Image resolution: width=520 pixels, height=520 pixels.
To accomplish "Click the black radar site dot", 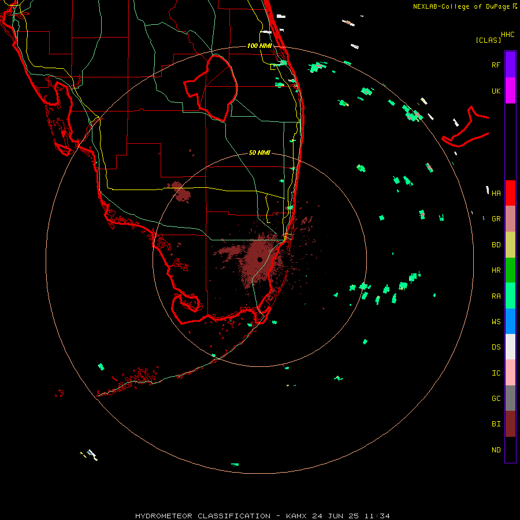I will point(259,259).
